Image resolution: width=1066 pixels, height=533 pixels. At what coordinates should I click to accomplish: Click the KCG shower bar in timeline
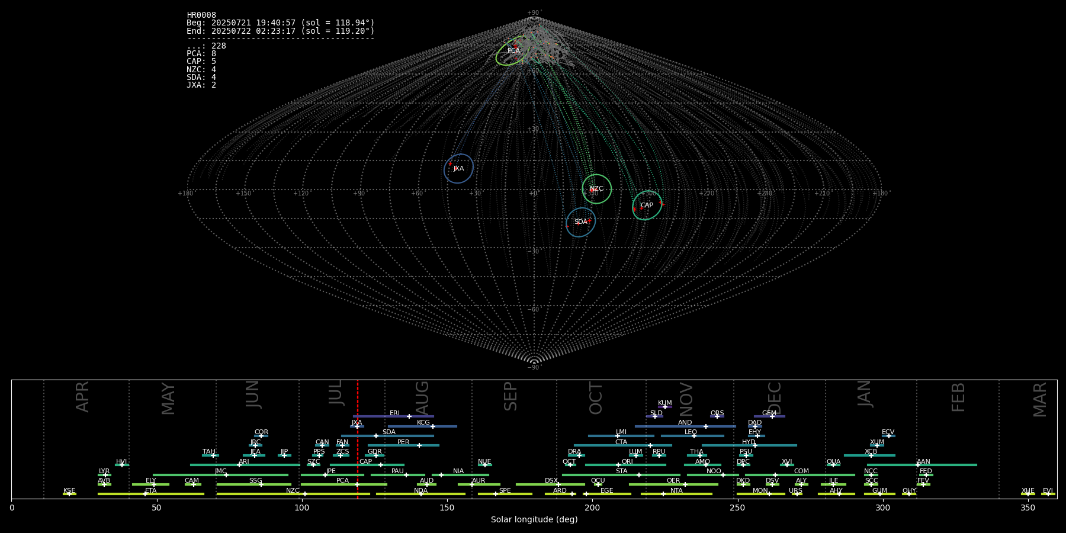point(422,426)
